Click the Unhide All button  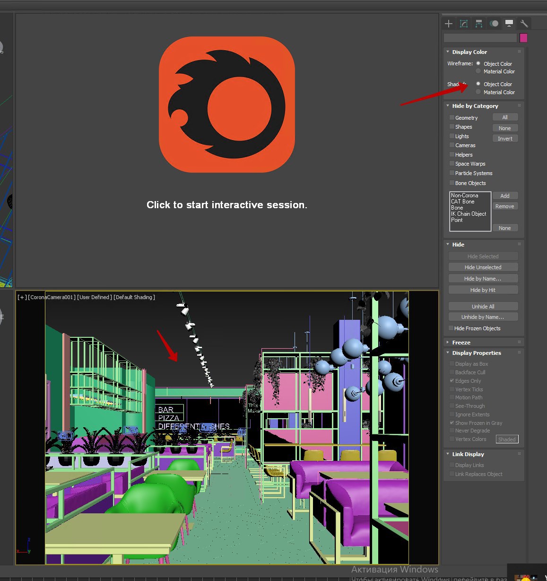[x=483, y=307]
